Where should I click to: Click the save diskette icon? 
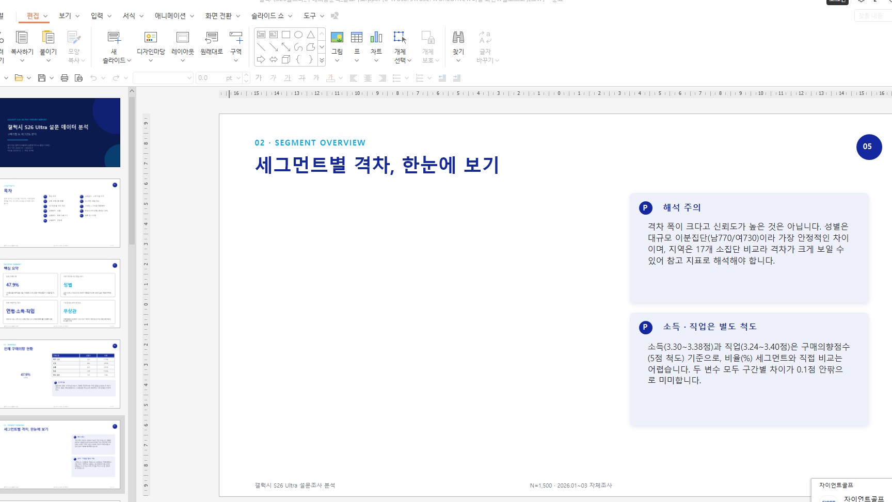click(42, 78)
